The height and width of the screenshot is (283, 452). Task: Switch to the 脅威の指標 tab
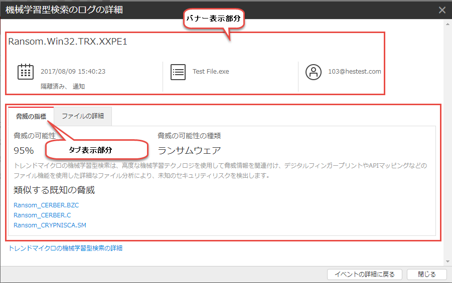click(x=31, y=116)
